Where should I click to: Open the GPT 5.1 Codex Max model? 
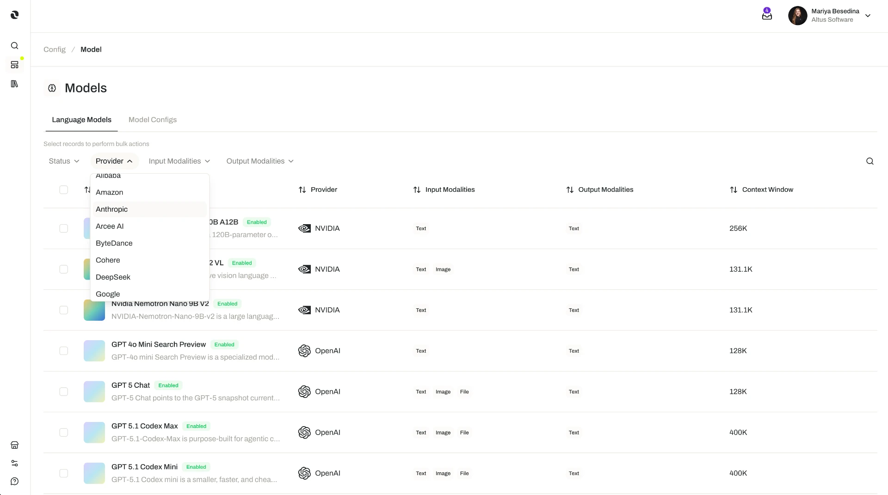tap(145, 426)
